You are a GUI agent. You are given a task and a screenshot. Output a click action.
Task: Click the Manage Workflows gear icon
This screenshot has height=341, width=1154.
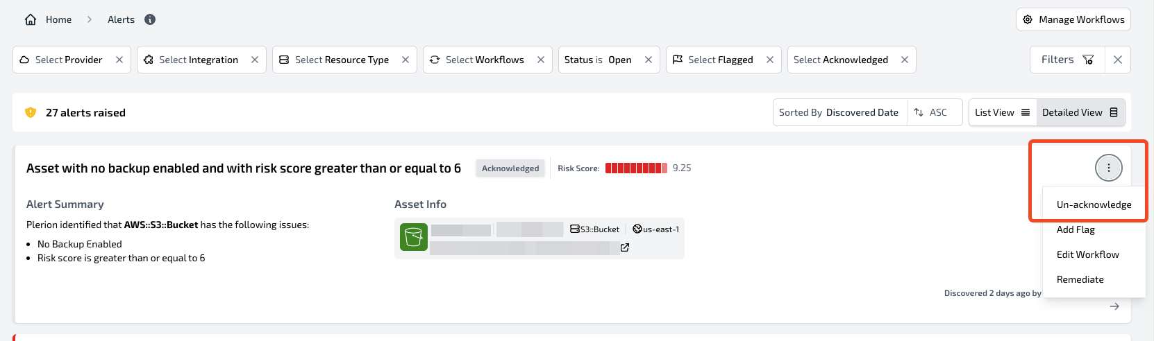(x=1028, y=19)
